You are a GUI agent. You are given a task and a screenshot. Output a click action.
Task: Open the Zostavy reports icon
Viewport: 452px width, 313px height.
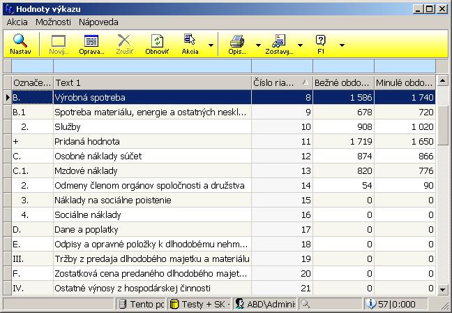tap(279, 41)
